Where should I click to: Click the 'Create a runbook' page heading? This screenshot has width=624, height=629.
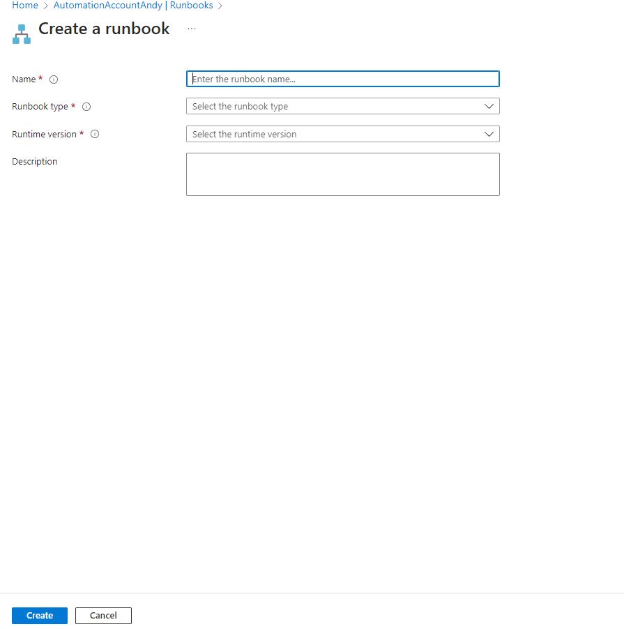coord(104,29)
